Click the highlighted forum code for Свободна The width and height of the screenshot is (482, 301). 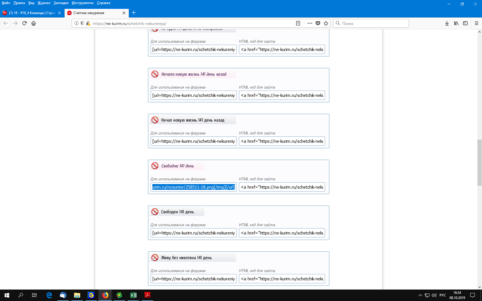194,187
